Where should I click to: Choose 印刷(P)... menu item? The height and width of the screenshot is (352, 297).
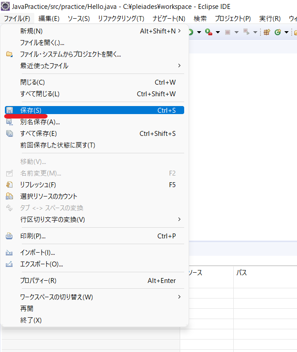[95, 236]
